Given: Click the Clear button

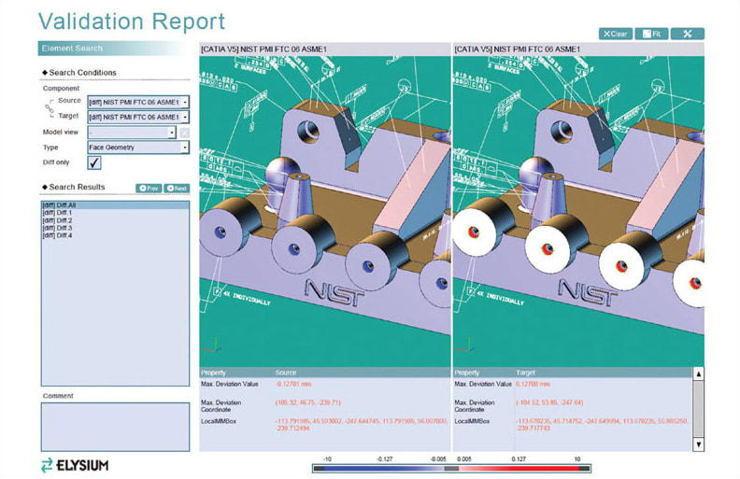Looking at the screenshot, I should (616, 34).
